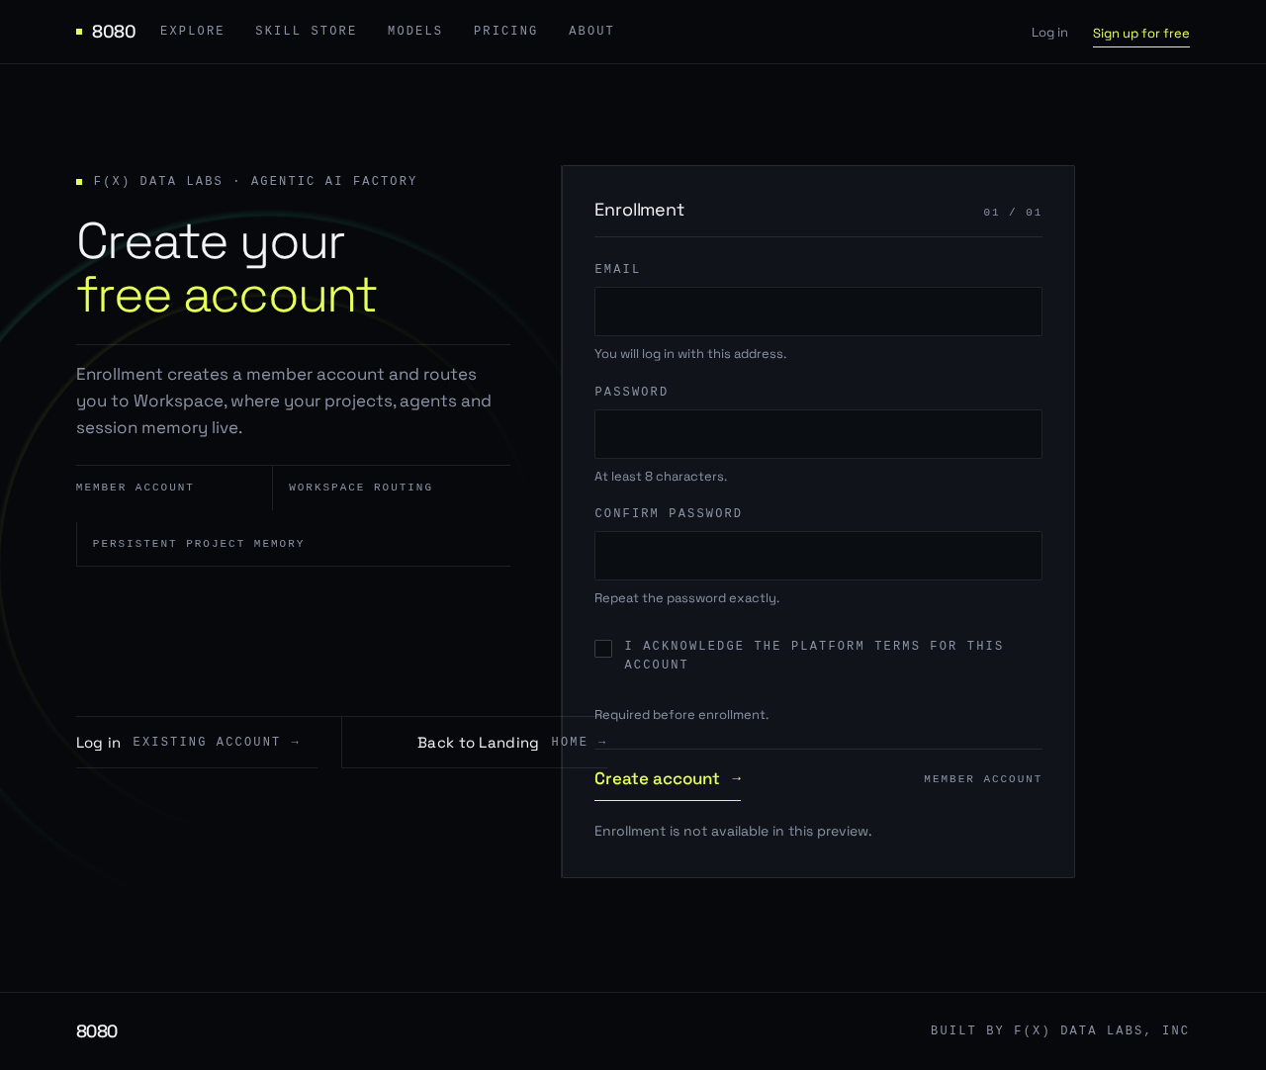Tick the platform terms acknowledgement checkbox
Screen dimensions: 1266x1070
click(603, 649)
